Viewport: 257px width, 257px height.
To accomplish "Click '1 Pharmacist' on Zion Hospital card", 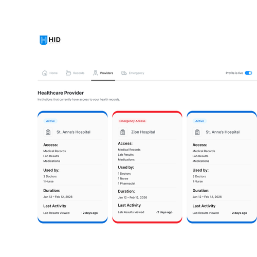I will [126, 183].
